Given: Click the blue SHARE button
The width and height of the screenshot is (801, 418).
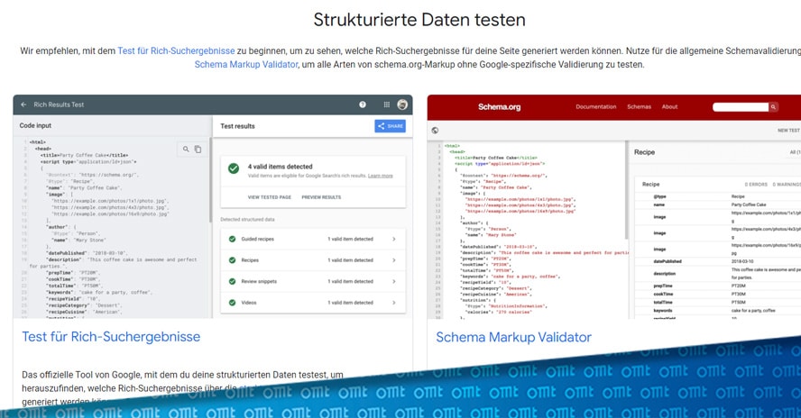Looking at the screenshot, I should click(x=391, y=126).
